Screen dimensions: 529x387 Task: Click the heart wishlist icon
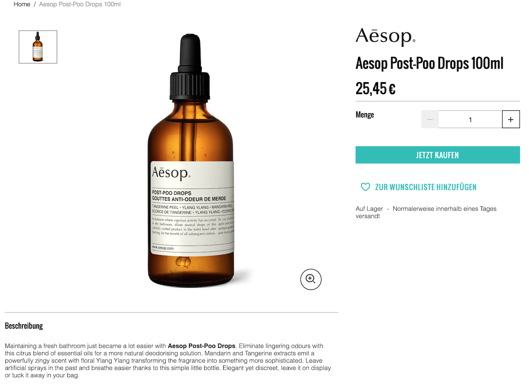coord(365,187)
